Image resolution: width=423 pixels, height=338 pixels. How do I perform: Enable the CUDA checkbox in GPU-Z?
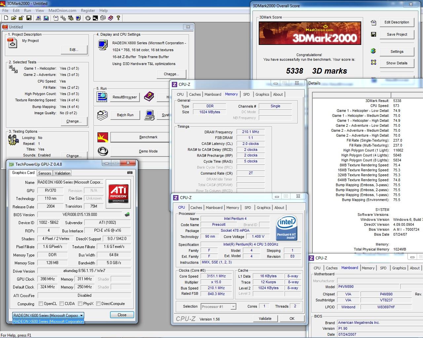tap(61, 303)
